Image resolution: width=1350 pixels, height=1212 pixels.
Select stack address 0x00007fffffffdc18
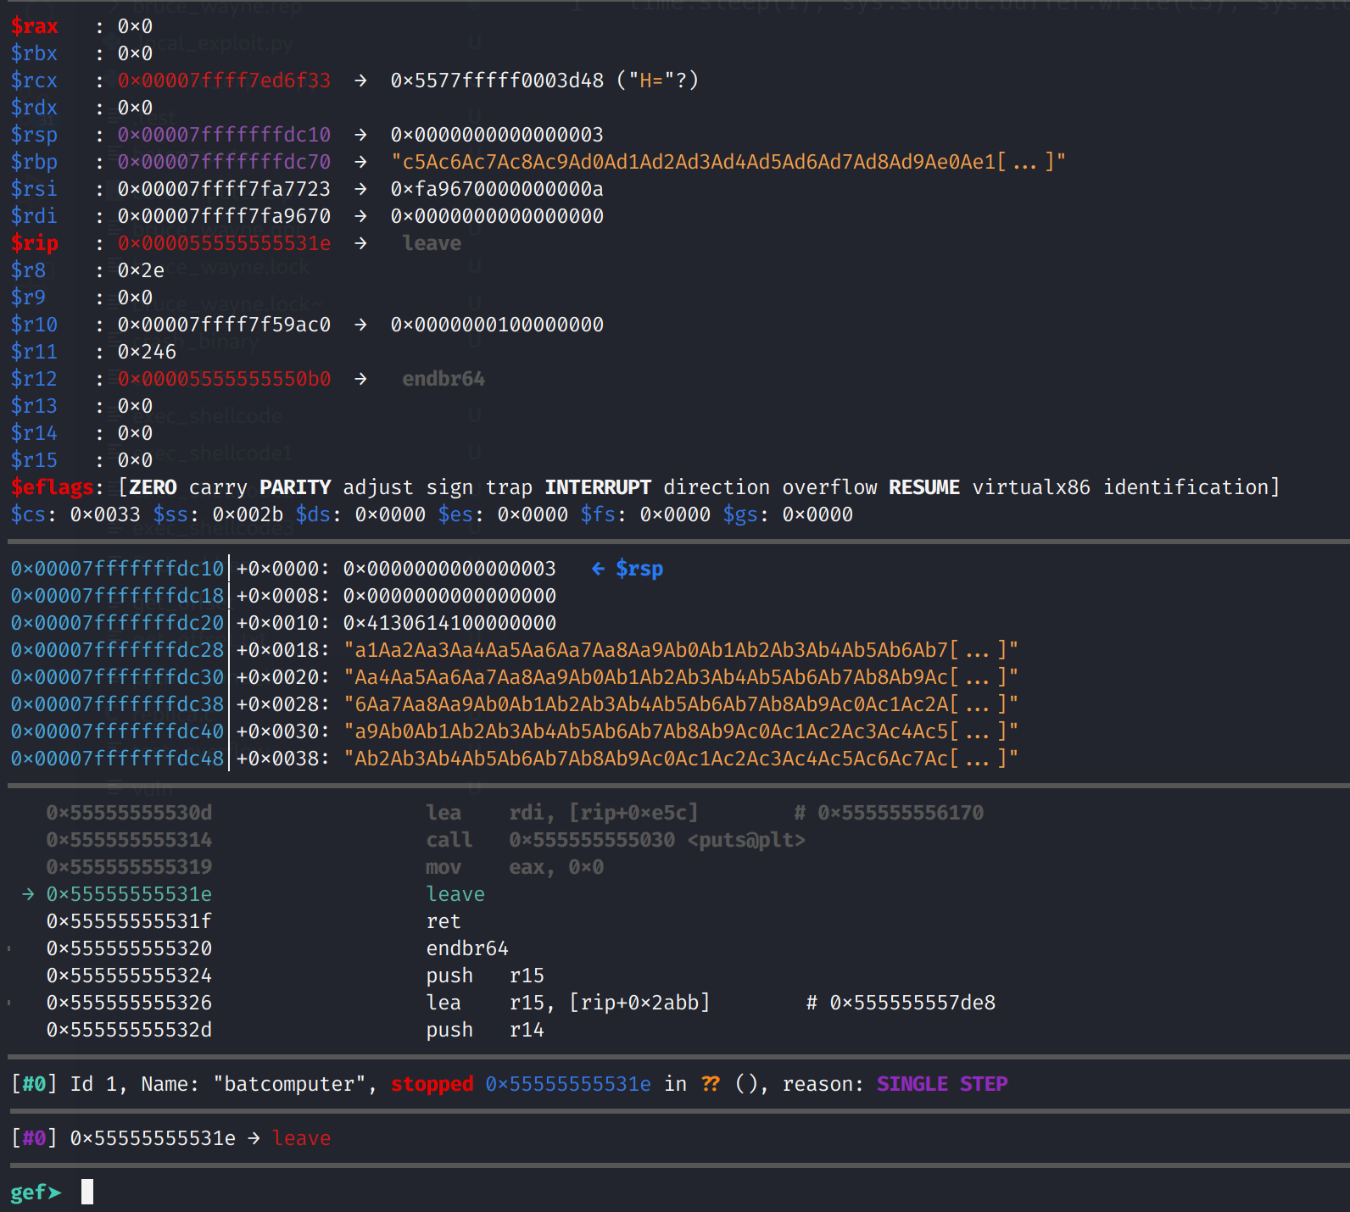[117, 596]
